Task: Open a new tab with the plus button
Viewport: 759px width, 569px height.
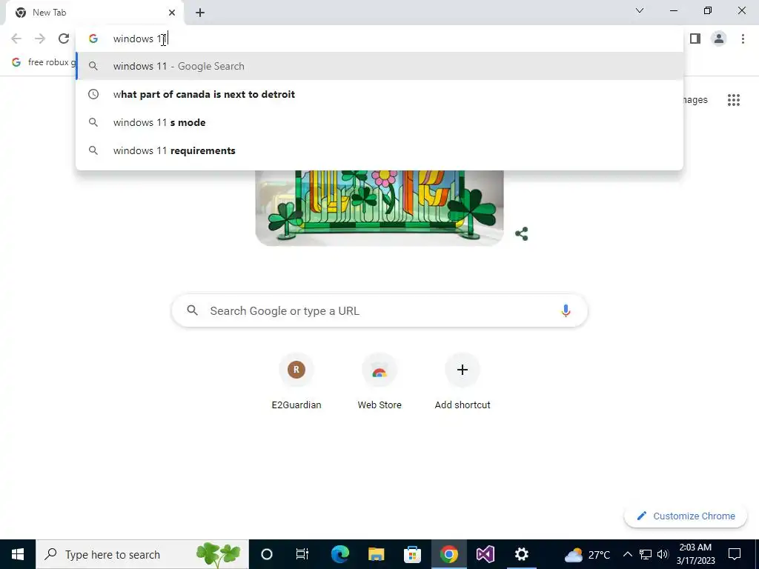Action: [x=200, y=13]
